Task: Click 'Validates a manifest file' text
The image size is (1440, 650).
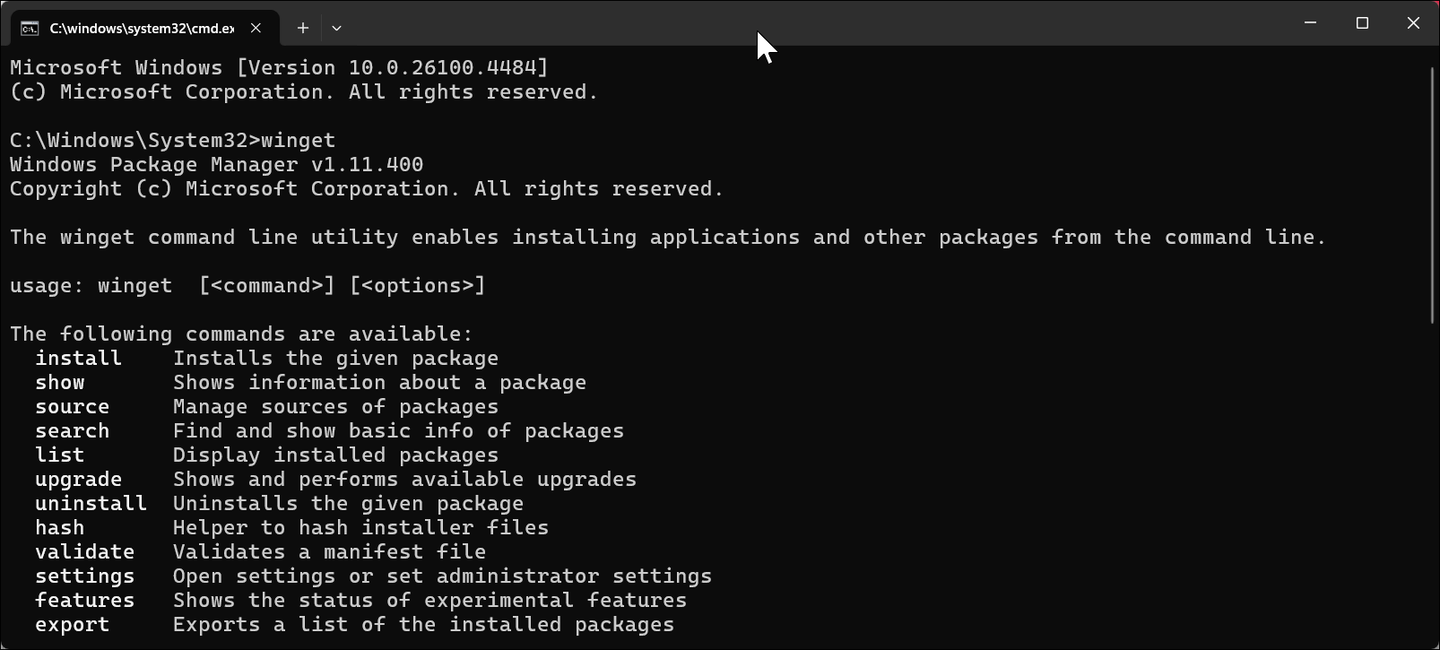Action: tap(329, 552)
